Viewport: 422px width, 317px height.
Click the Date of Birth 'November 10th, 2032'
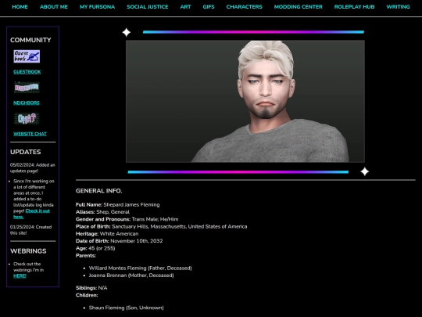(x=120, y=241)
